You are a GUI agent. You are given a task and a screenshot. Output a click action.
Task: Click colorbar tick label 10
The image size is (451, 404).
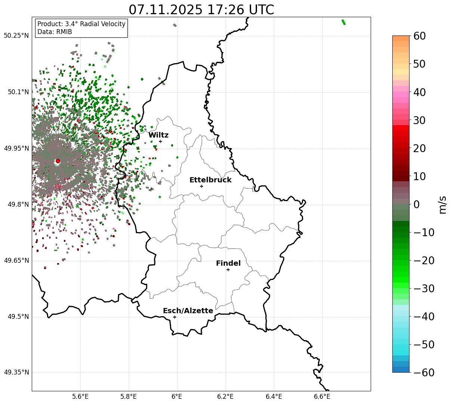(420, 176)
